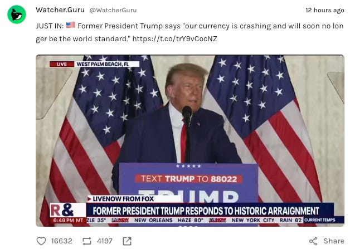Click the Current Temps ticker label
The image size is (350, 249).
[320, 220]
